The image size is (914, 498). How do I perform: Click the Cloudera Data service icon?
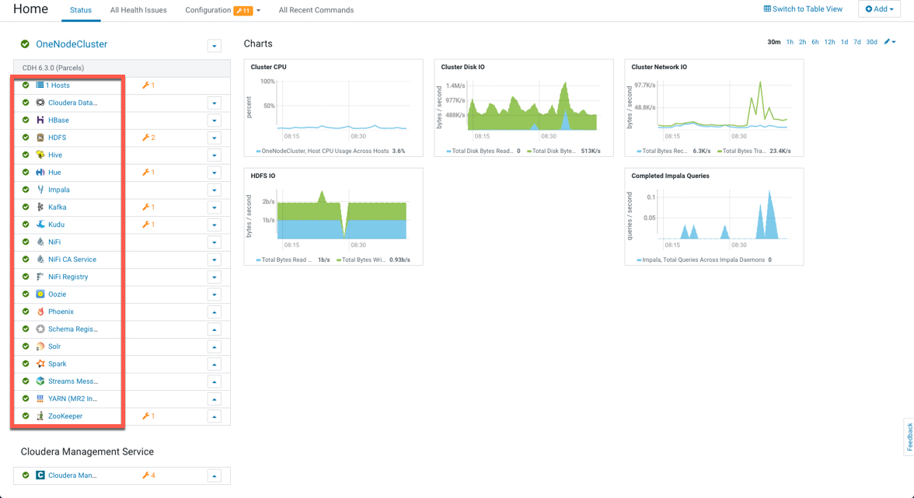point(40,103)
